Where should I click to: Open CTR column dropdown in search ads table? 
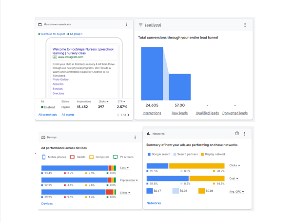(x=121, y=101)
